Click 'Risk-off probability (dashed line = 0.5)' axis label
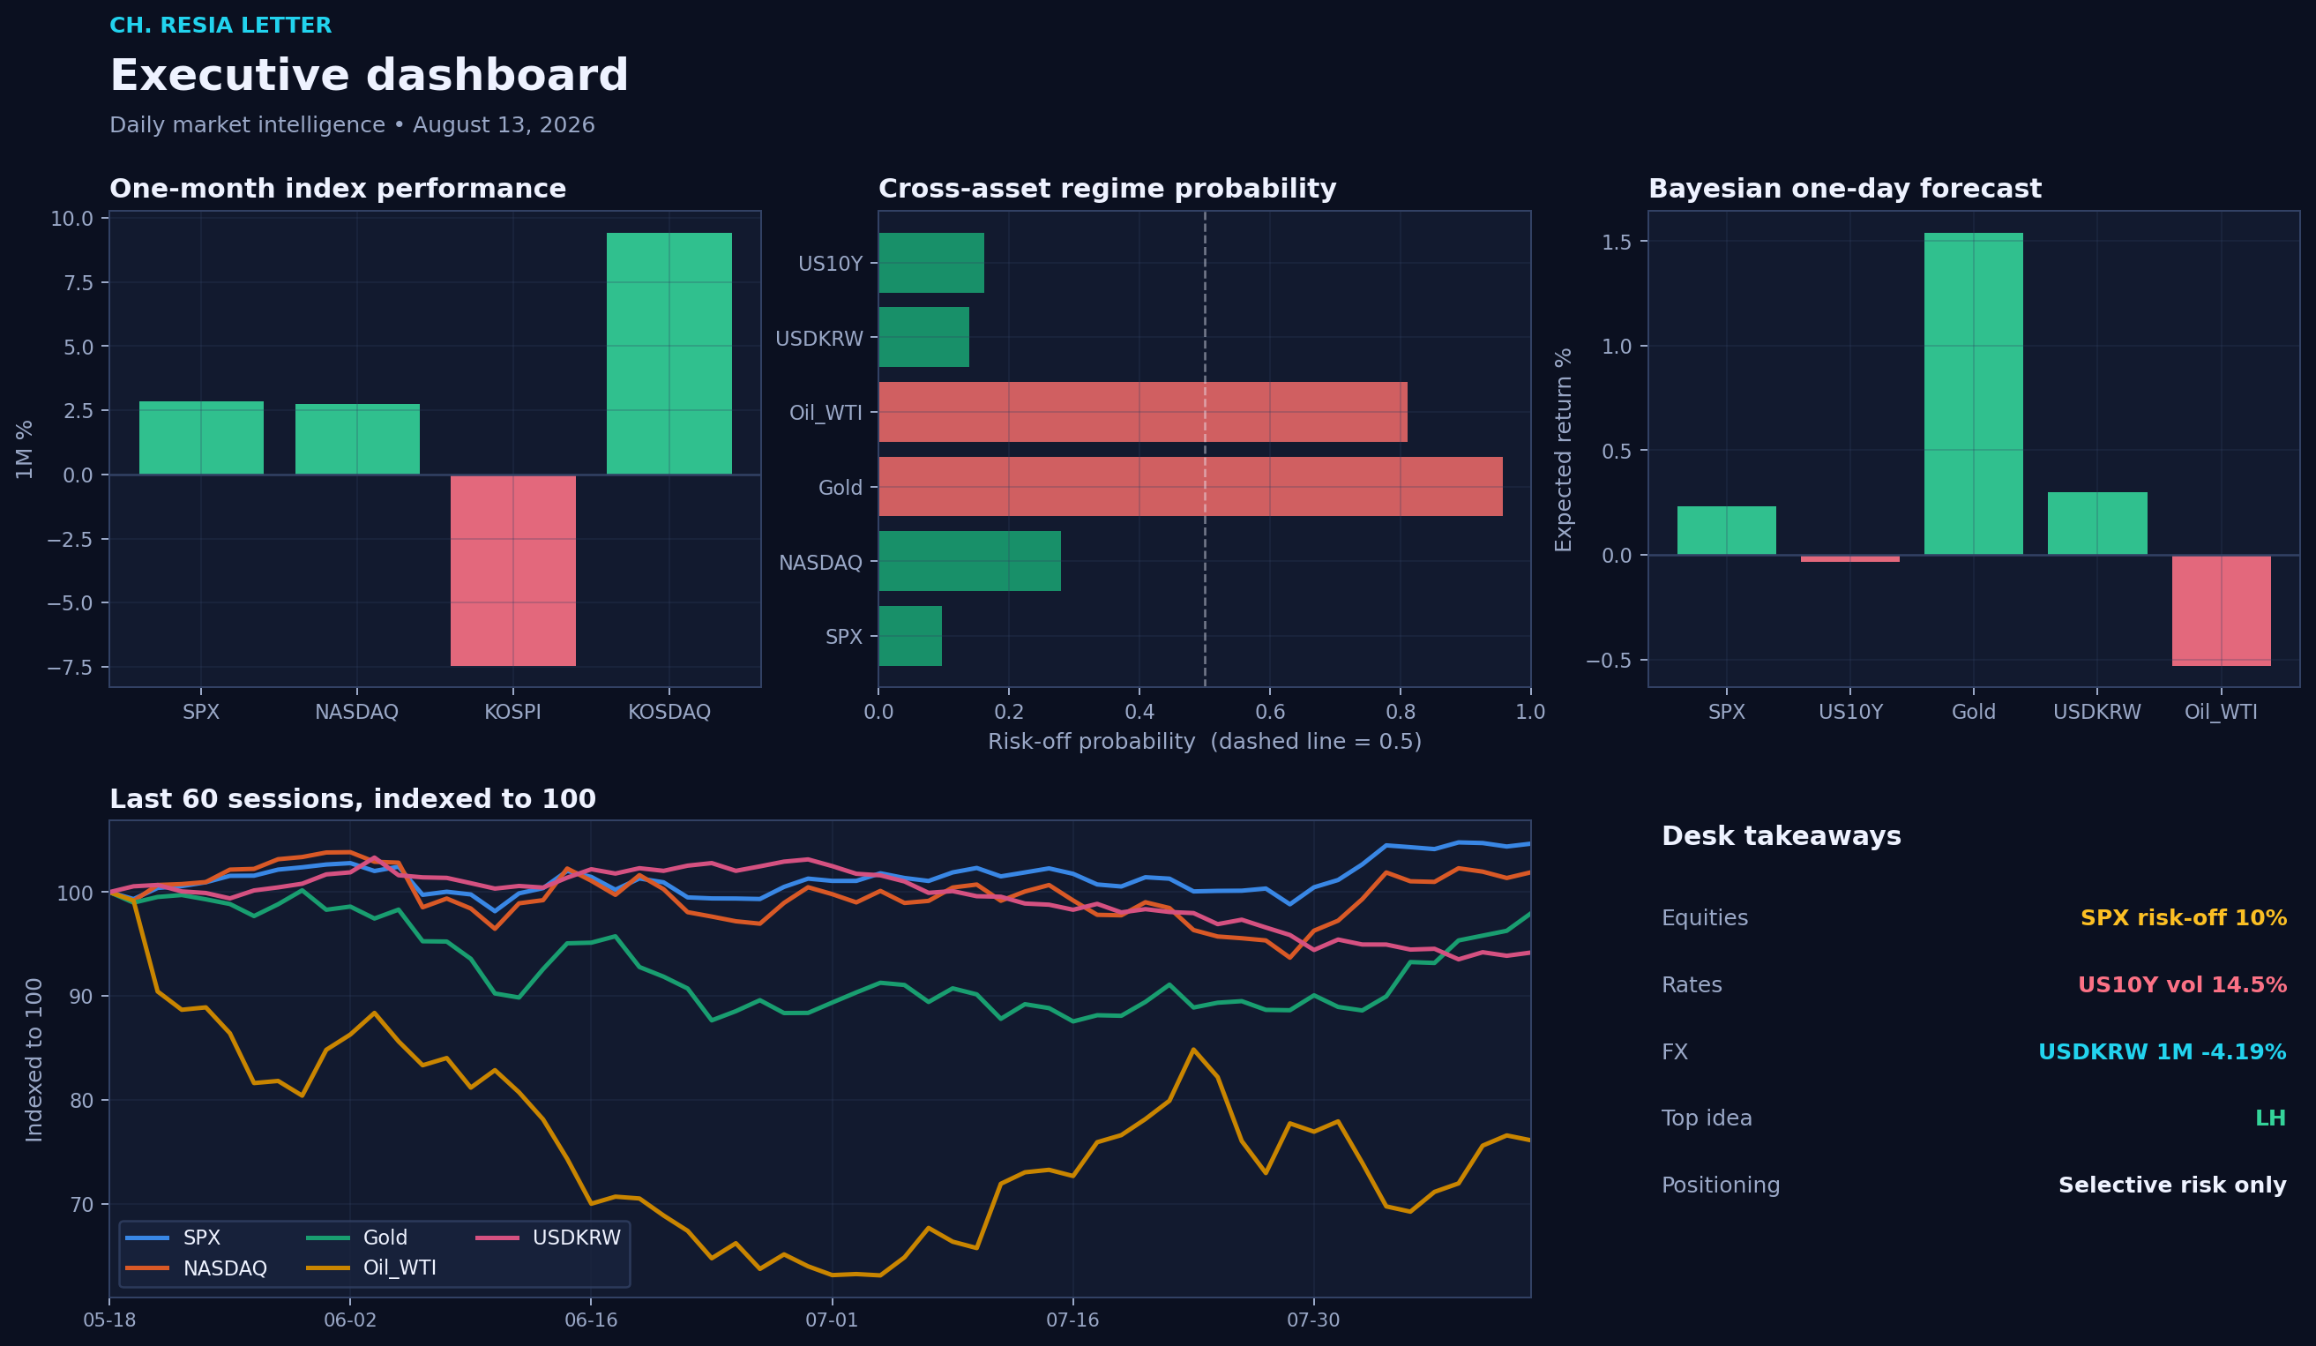Viewport: 2316px width, 1346px height. click(x=1205, y=742)
